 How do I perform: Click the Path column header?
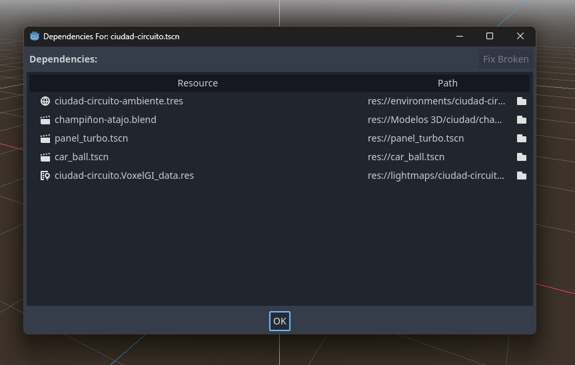pyautogui.click(x=447, y=83)
